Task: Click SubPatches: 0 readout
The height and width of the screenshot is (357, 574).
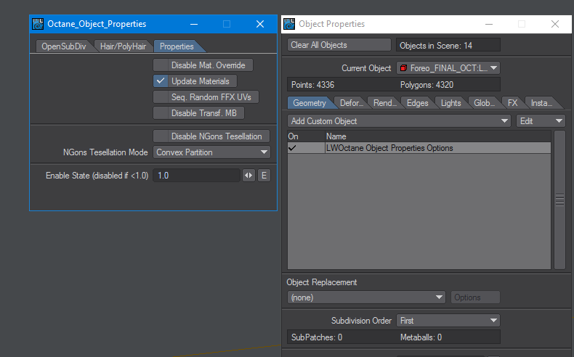Action: click(317, 337)
